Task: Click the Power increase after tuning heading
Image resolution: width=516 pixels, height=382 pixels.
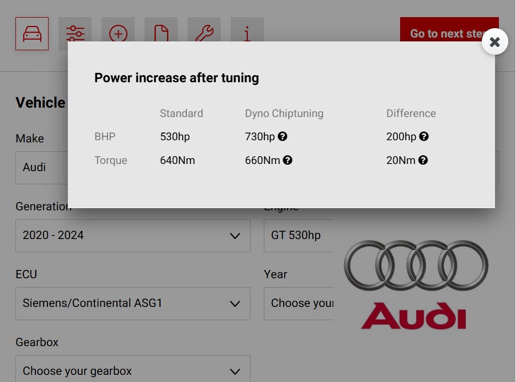Action: click(177, 78)
